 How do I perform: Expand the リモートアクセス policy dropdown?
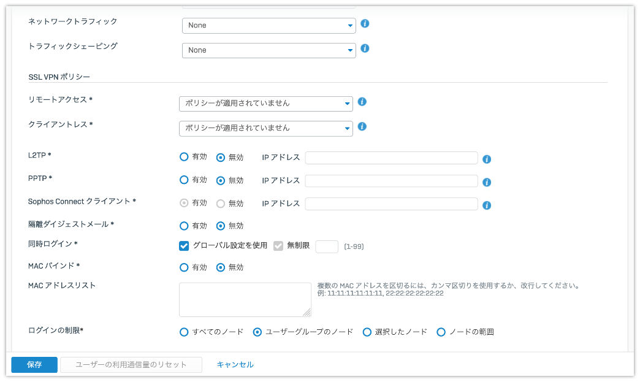click(265, 104)
